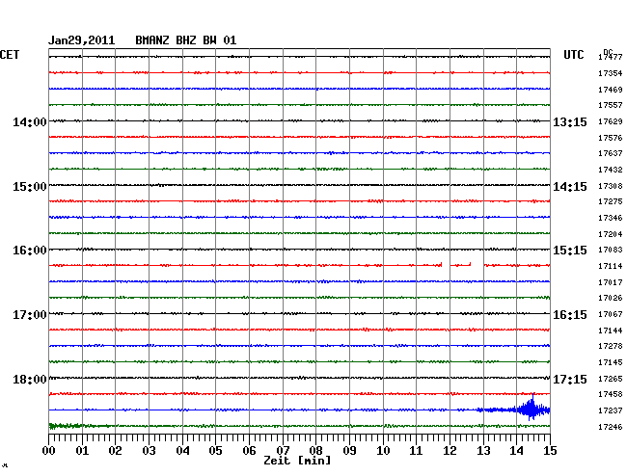The height and width of the screenshot is (476, 627).
Task: Click the 02 minute axis label
Action: pos(115,451)
